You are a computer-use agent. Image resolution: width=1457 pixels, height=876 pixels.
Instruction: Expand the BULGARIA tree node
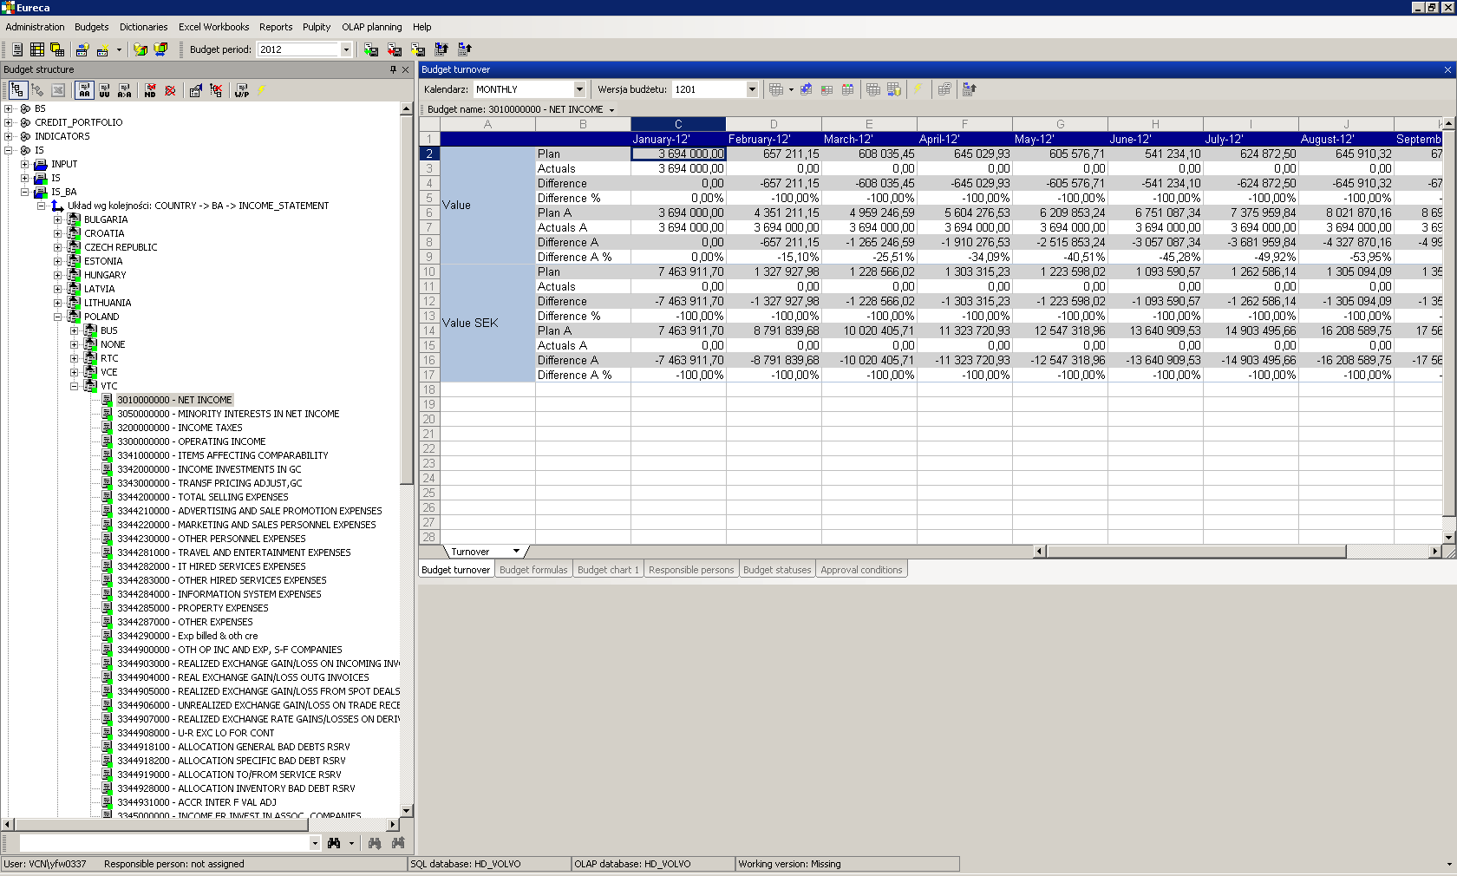tap(58, 219)
